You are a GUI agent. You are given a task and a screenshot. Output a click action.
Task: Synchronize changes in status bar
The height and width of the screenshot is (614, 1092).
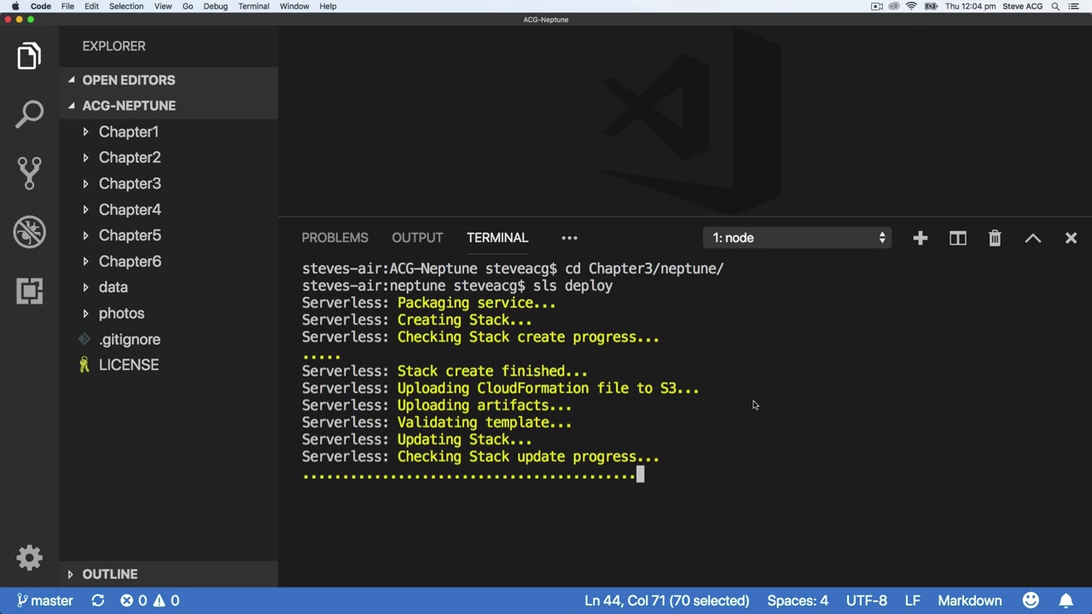(98, 600)
